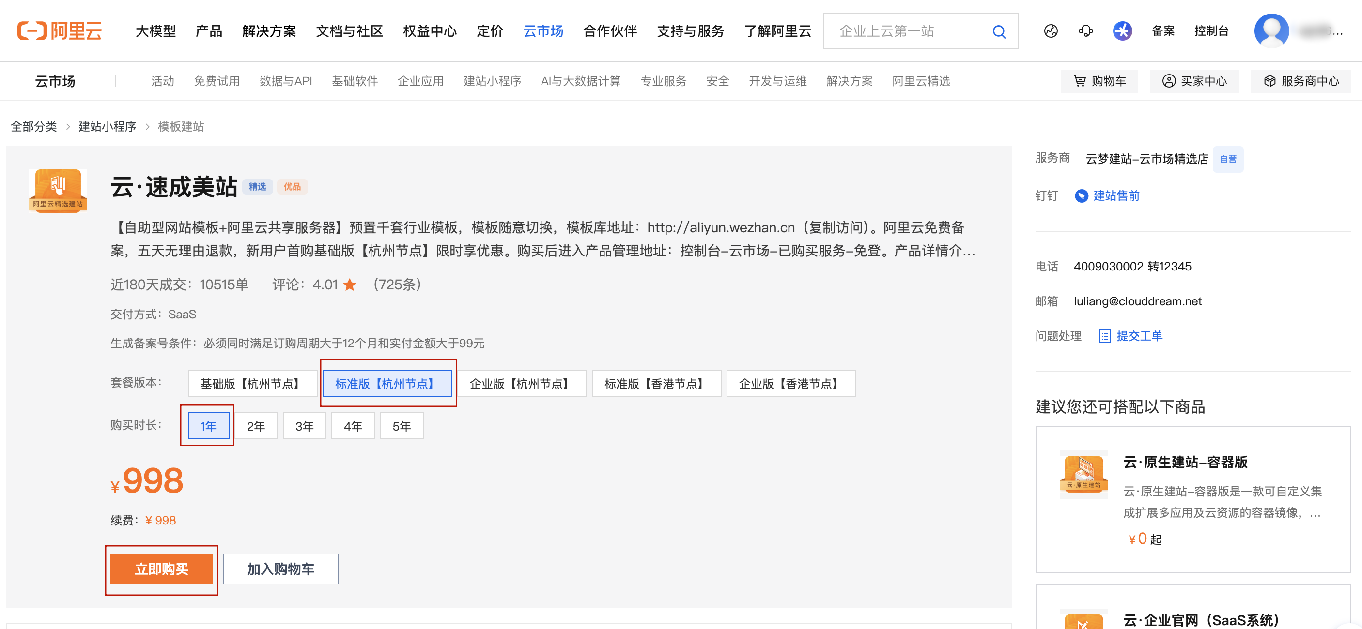Choose 5年 purchase duration
The height and width of the screenshot is (629, 1362).
[x=402, y=426]
